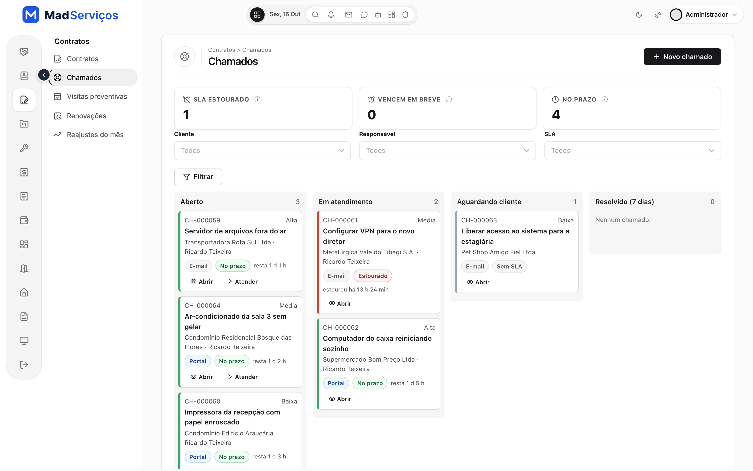Click title Computador do caixa reiniciando sozinho
The height and width of the screenshot is (471, 753).
click(377, 343)
